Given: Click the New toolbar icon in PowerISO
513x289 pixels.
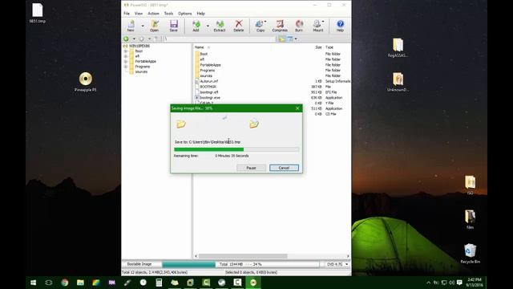Looking at the screenshot, I should point(131,26).
